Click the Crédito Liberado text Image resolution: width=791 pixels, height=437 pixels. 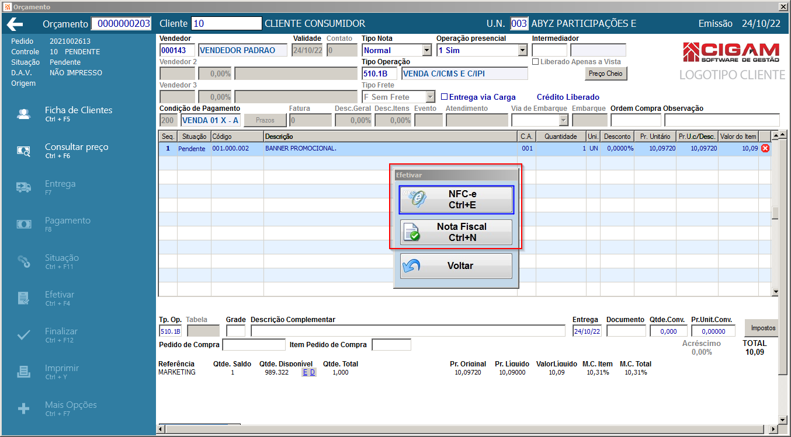tap(568, 97)
